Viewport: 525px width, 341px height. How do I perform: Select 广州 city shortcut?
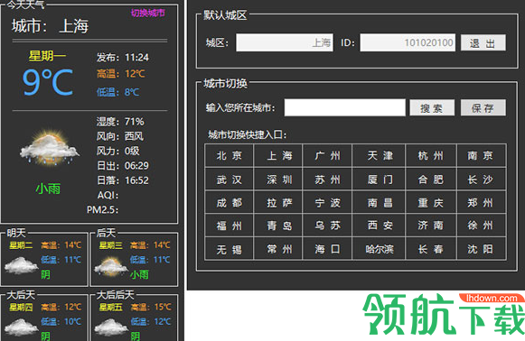(x=327, y=155)
